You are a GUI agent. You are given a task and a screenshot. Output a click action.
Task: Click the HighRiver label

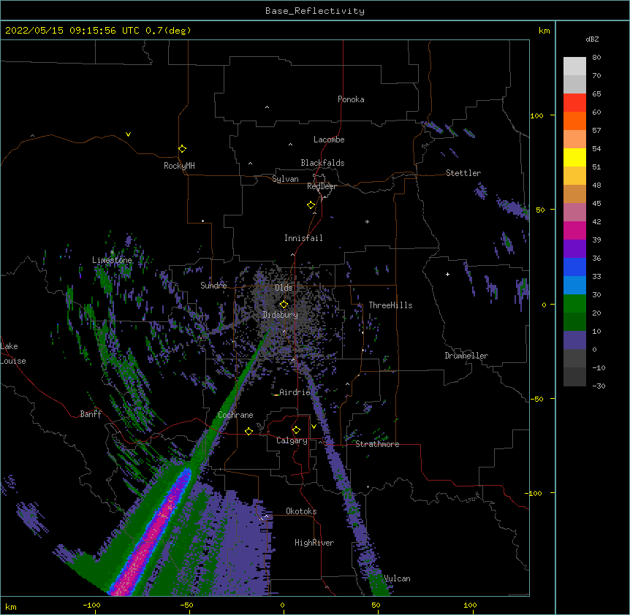pyautogui.click(x=314, y=543)
